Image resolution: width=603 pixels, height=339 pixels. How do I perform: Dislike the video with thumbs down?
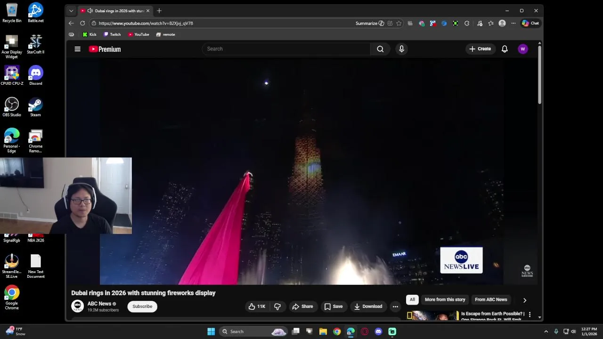click(x=277, y=307)
